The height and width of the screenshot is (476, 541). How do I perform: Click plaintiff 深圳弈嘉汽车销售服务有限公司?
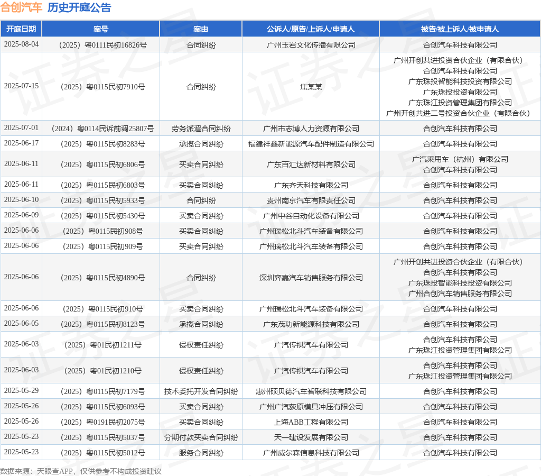tap(311, 278)
